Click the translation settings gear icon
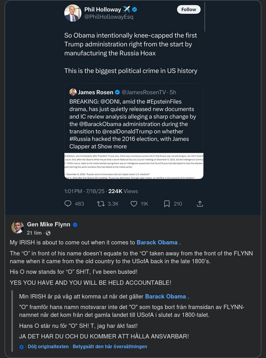Screen dimensions: 266x358 (22, 347)
